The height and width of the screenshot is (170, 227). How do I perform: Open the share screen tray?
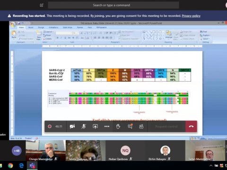tap(95, 127)
